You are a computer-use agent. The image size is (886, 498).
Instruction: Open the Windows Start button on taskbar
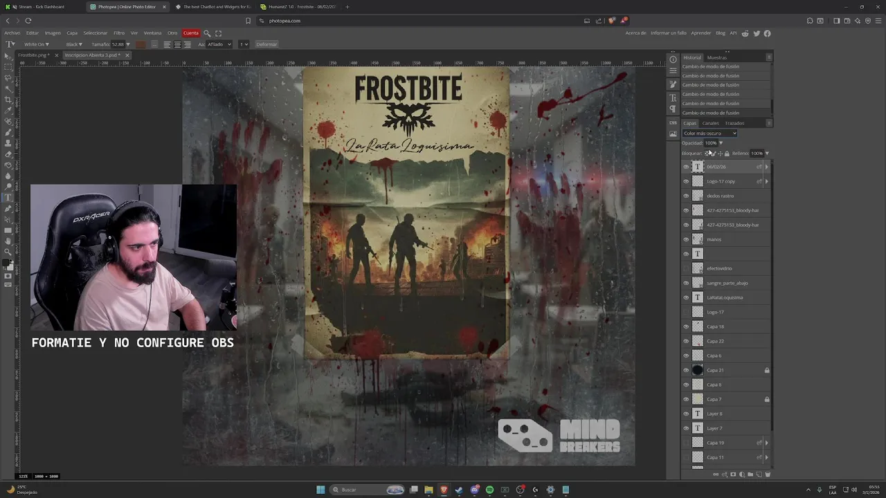click(320, 490)
